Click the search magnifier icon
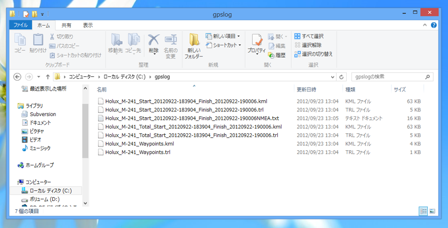This screenshot has height=228, width=448. pos(427,77)
